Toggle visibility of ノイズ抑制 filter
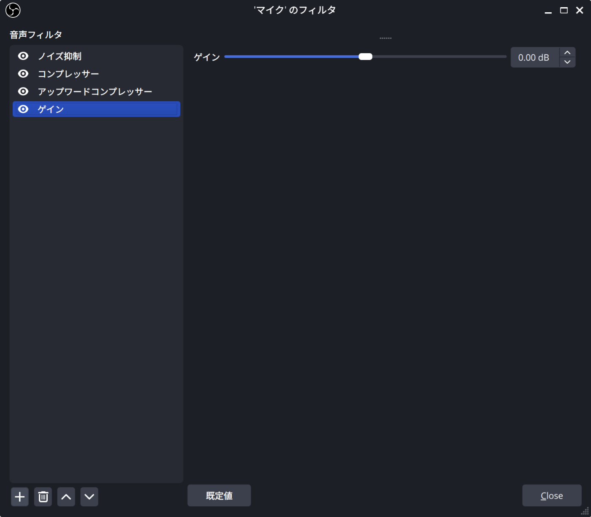This screenshot has width=591, height=517. pyautogui.click(x=23, y=56)
